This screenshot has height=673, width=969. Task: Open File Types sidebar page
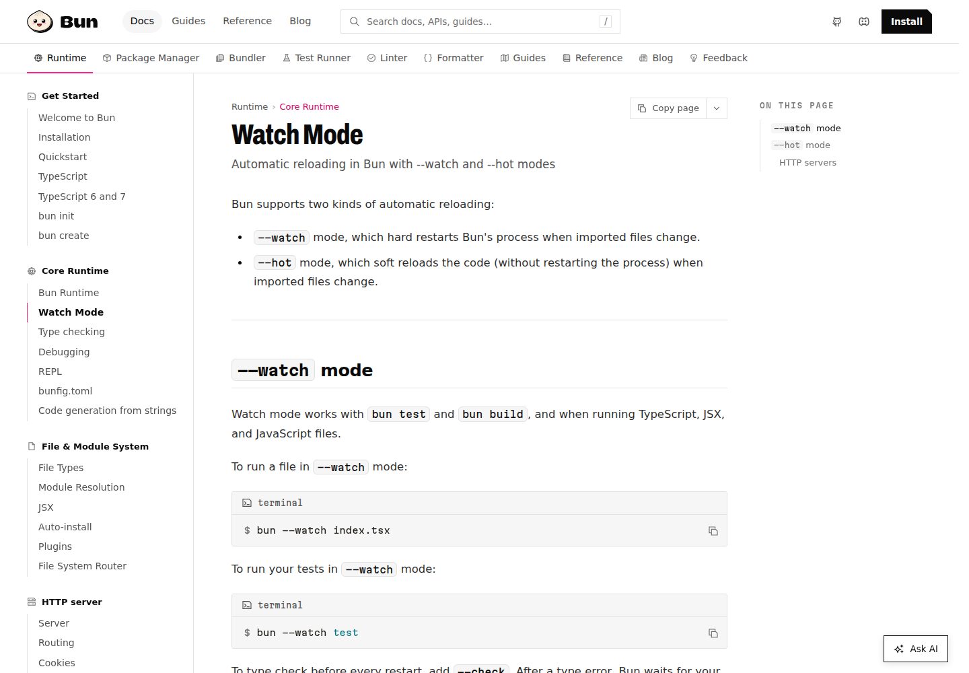[x=61, y=468]
